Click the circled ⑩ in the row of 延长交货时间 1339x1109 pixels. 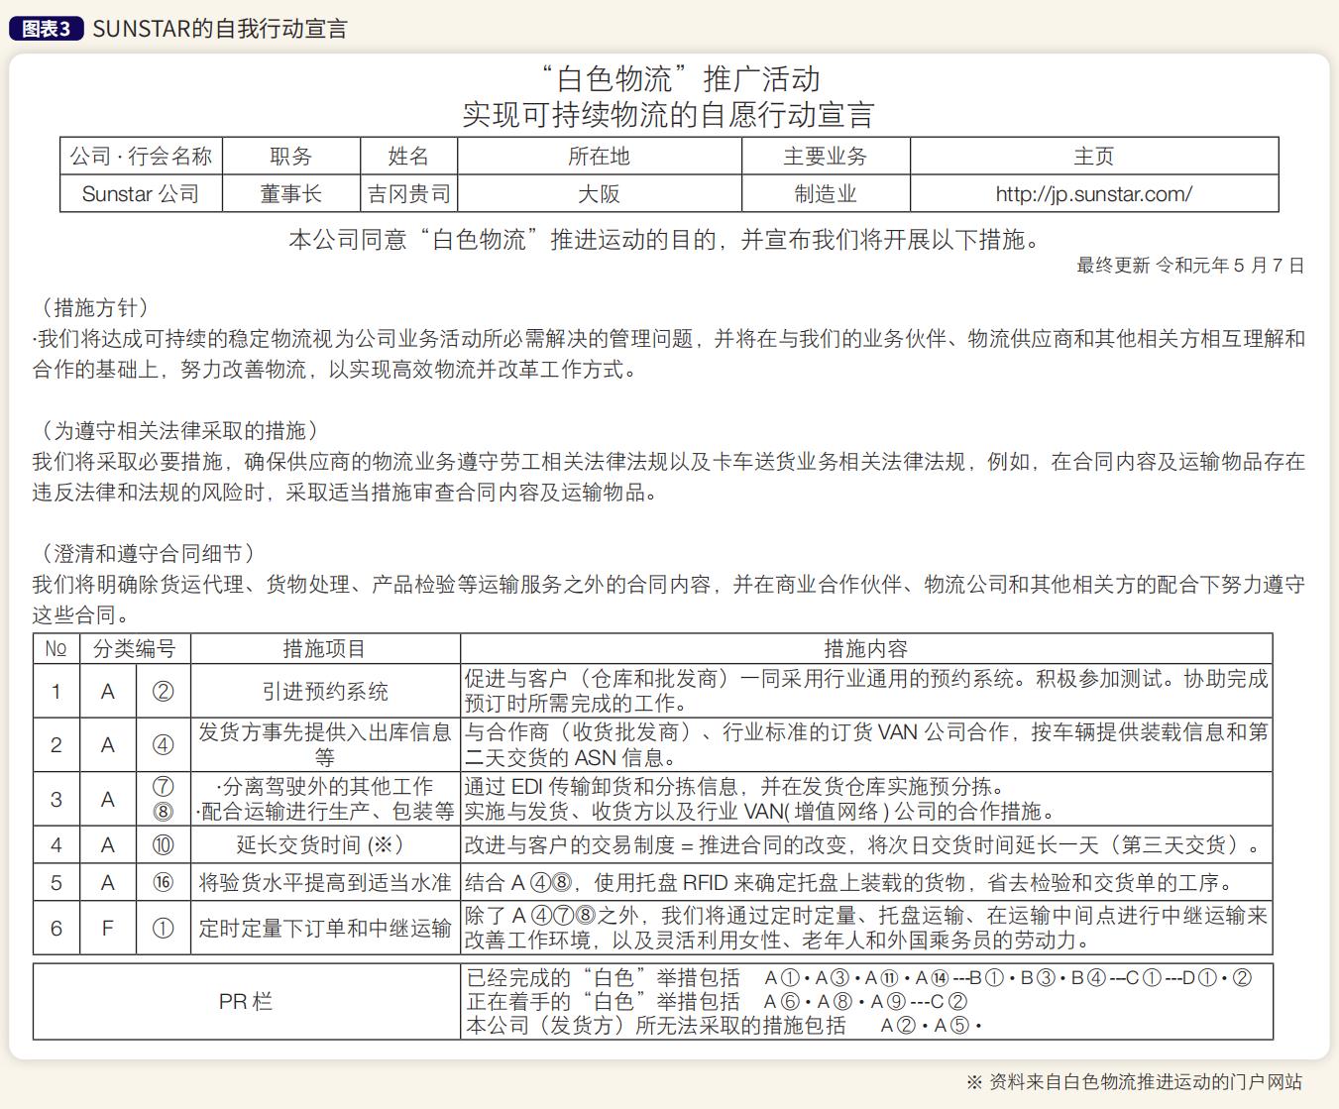163,845
